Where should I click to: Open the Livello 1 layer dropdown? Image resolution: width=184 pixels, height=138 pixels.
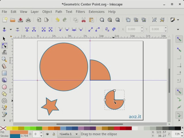pos(68,134)
